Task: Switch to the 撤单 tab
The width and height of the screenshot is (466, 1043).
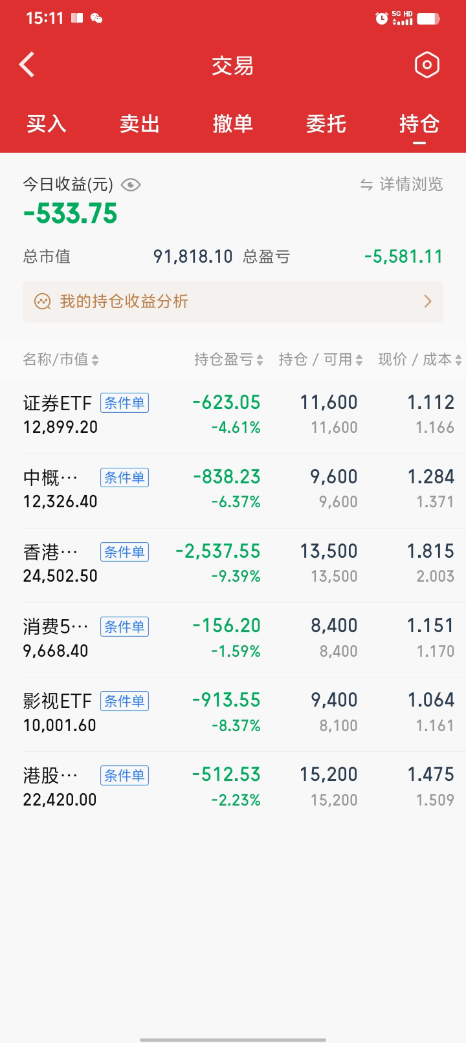Action: tap(233, 124)
